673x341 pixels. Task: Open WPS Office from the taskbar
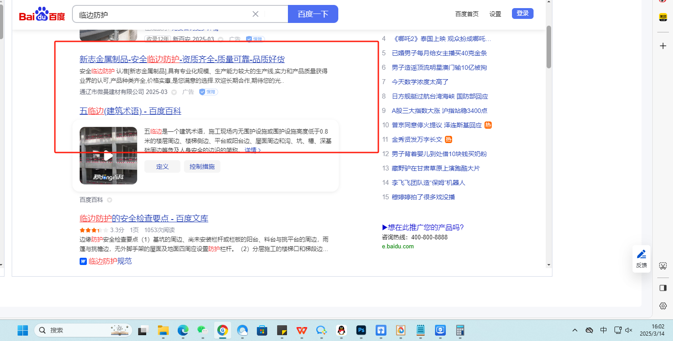pyautogui.click(x=301, y=331)
